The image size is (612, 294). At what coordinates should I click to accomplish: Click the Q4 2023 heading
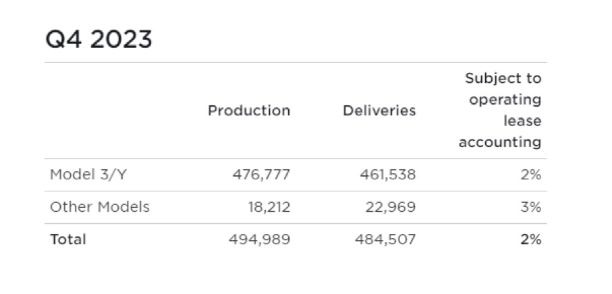[x=99, y=40]
